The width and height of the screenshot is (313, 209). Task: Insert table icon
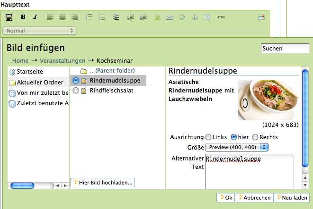tap(207, 17)
